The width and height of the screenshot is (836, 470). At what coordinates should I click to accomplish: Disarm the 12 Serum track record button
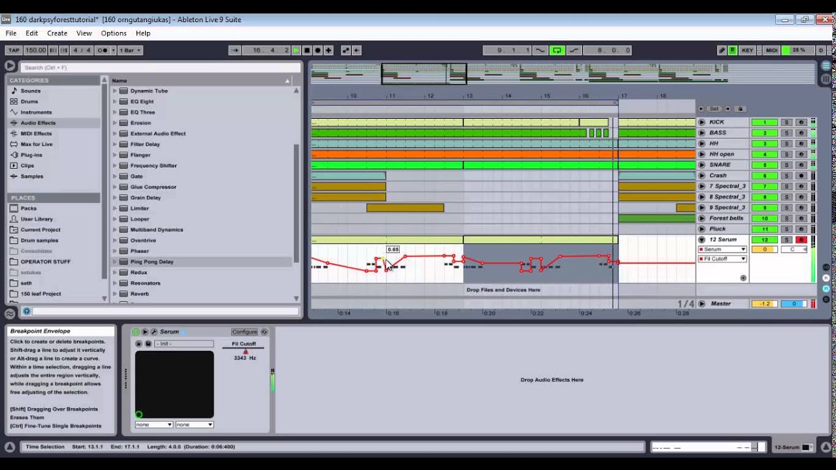801,240
